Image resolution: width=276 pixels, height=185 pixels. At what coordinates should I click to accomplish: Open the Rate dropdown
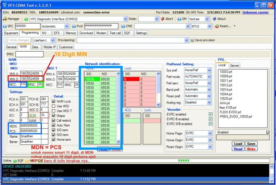pos(157,19)
